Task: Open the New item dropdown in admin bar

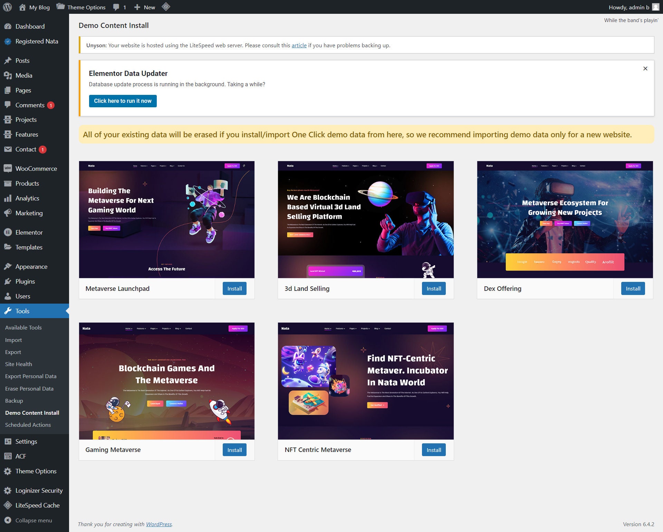Action: click(x=144, y=7)
